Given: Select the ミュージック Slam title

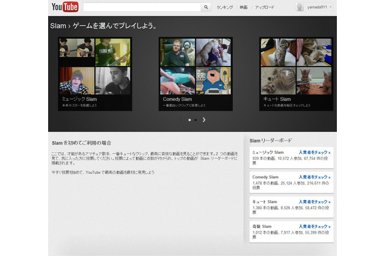Looking at the screenshot, I should 79,99.
